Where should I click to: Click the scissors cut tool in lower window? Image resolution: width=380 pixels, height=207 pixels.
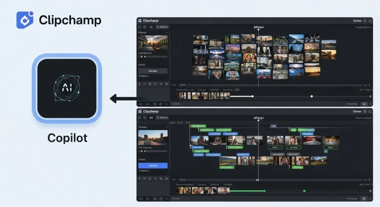[155, 179]
